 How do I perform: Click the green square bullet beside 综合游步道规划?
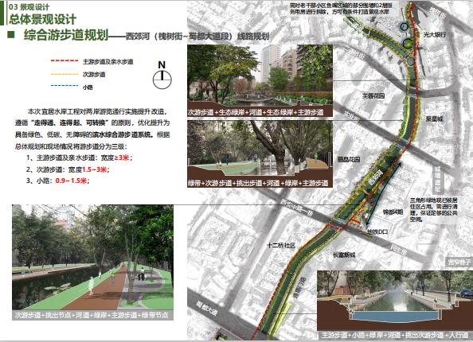pyautogui.click(x=11, y=34)
